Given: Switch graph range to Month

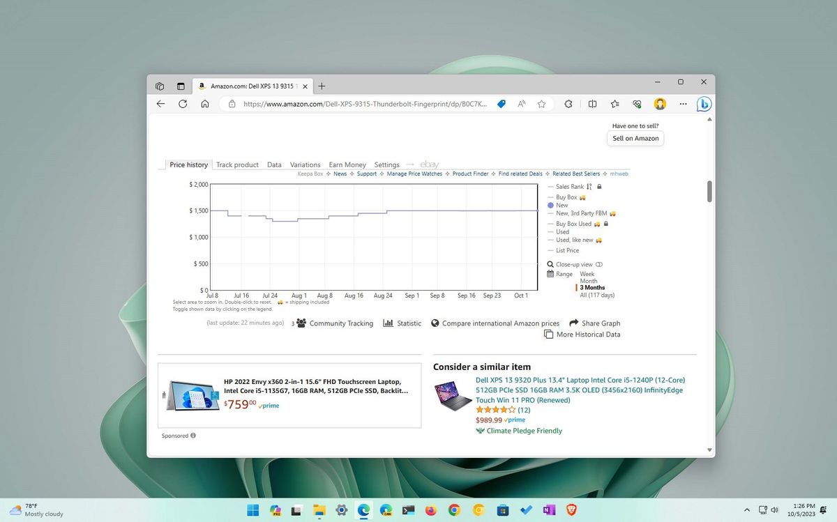Looking at the screenshot, I should (x=589, y=281).
